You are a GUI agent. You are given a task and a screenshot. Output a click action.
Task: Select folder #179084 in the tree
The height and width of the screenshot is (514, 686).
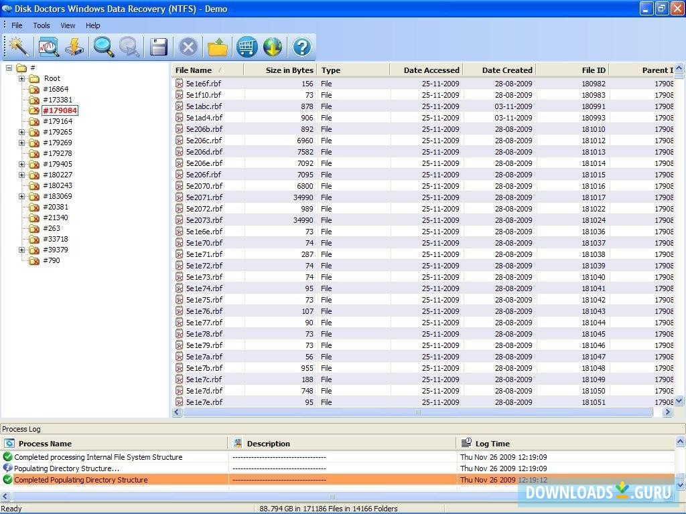61,110
